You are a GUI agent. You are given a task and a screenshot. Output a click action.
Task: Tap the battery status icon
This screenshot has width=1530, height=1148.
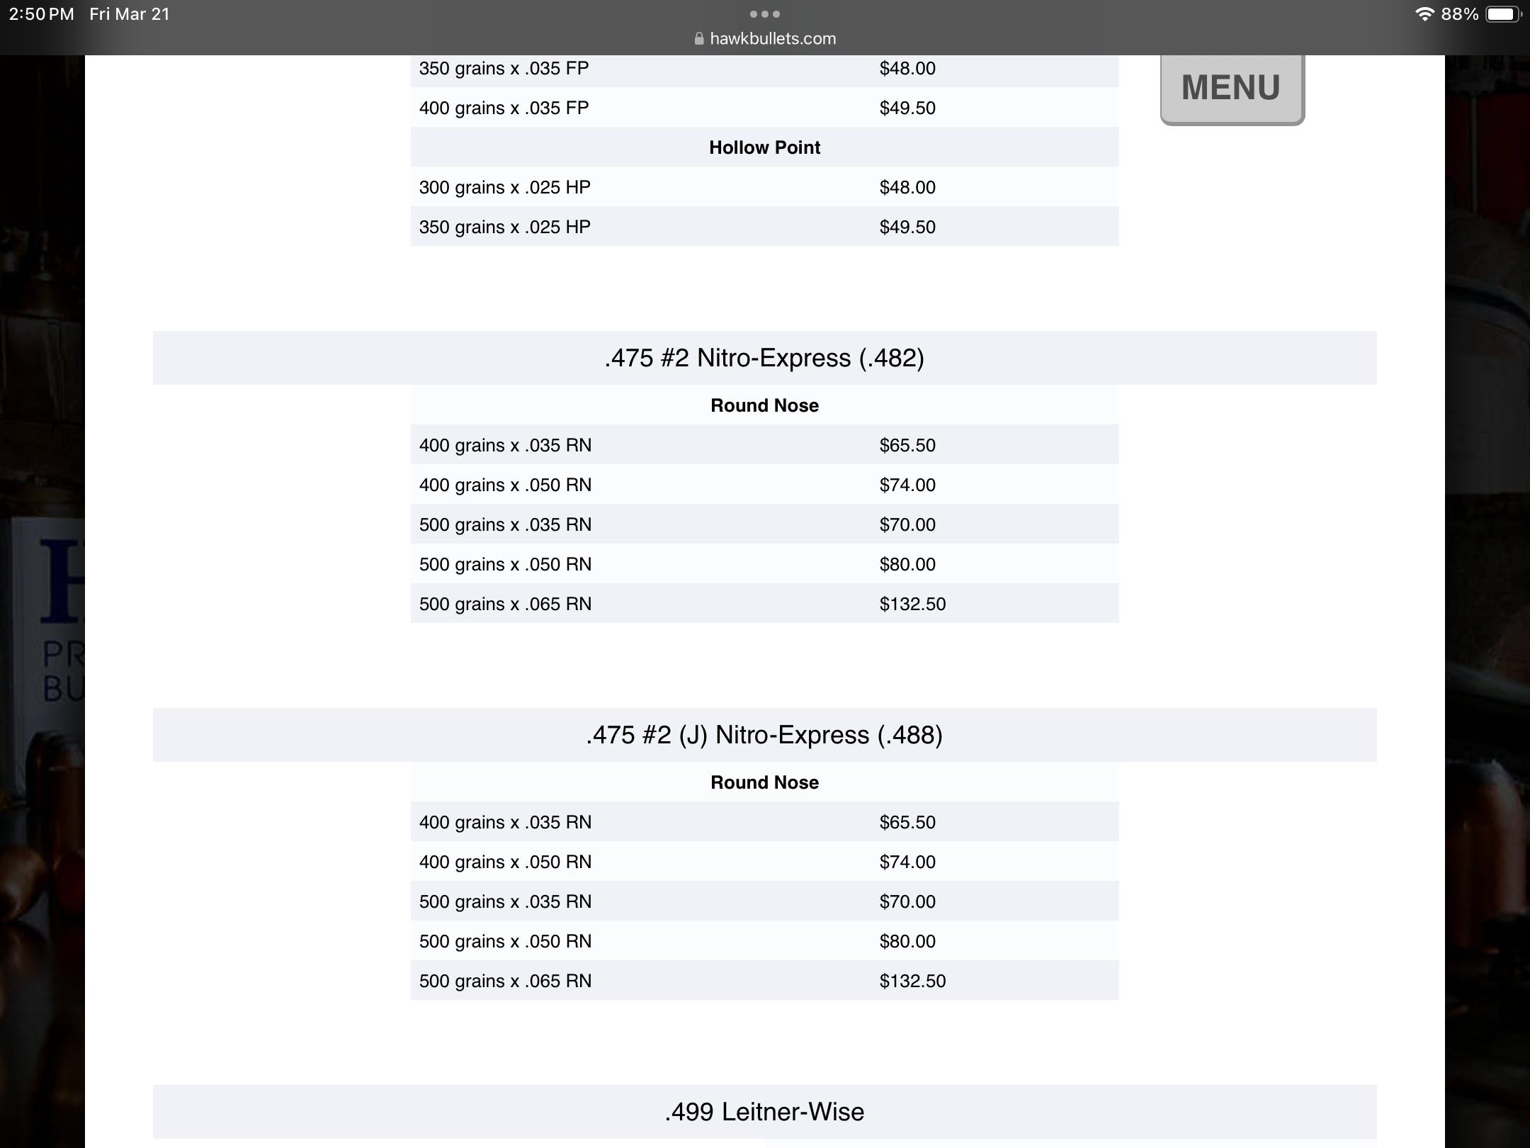click(x=1502, y=14)
